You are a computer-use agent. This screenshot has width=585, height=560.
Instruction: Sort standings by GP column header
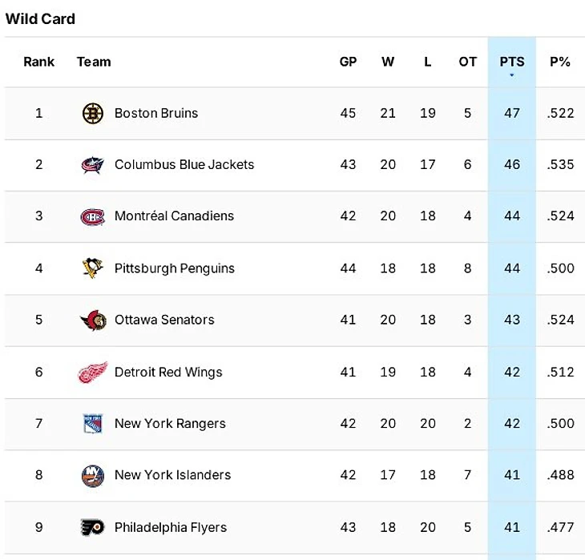pyautogui.click(x=348, y=62)
